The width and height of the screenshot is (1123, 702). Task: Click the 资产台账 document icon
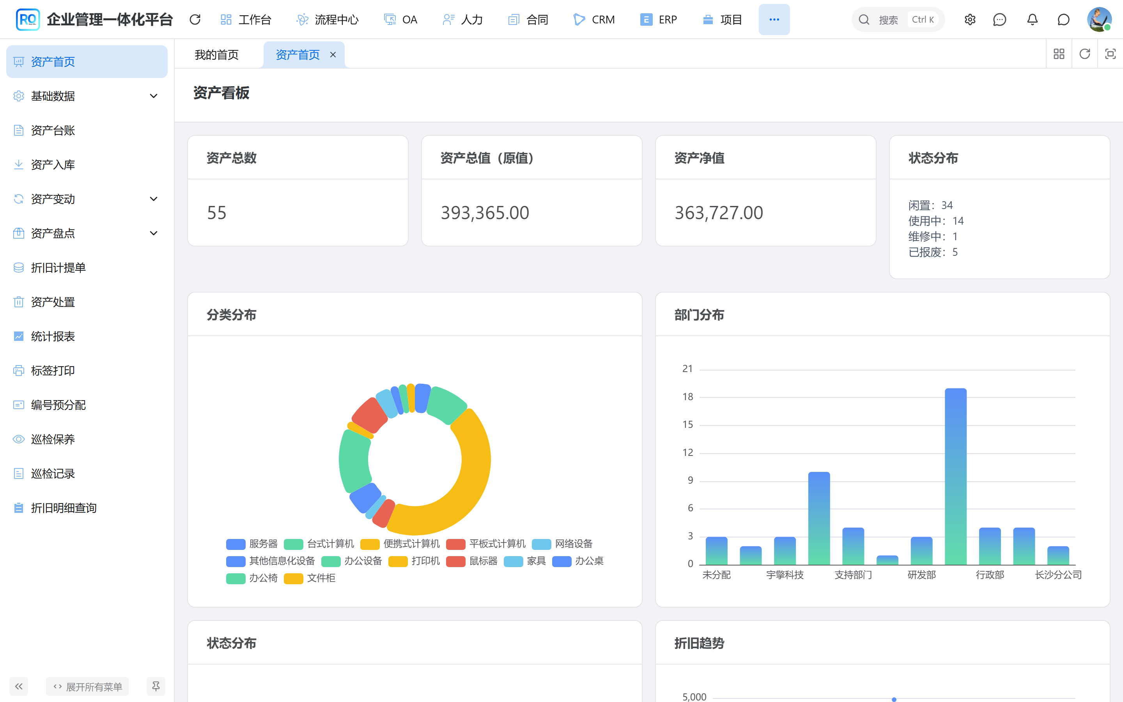[x=19, y=131]
